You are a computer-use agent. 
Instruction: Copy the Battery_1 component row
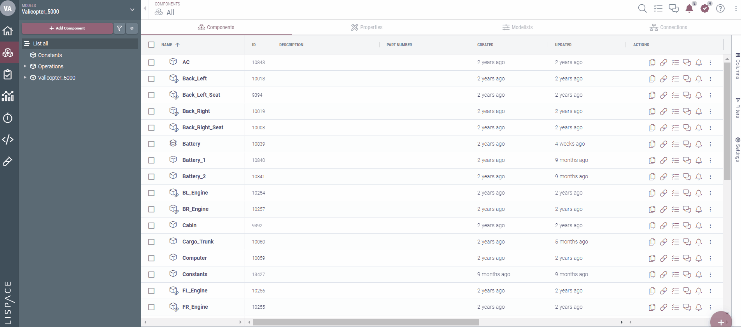pos(652,160)
